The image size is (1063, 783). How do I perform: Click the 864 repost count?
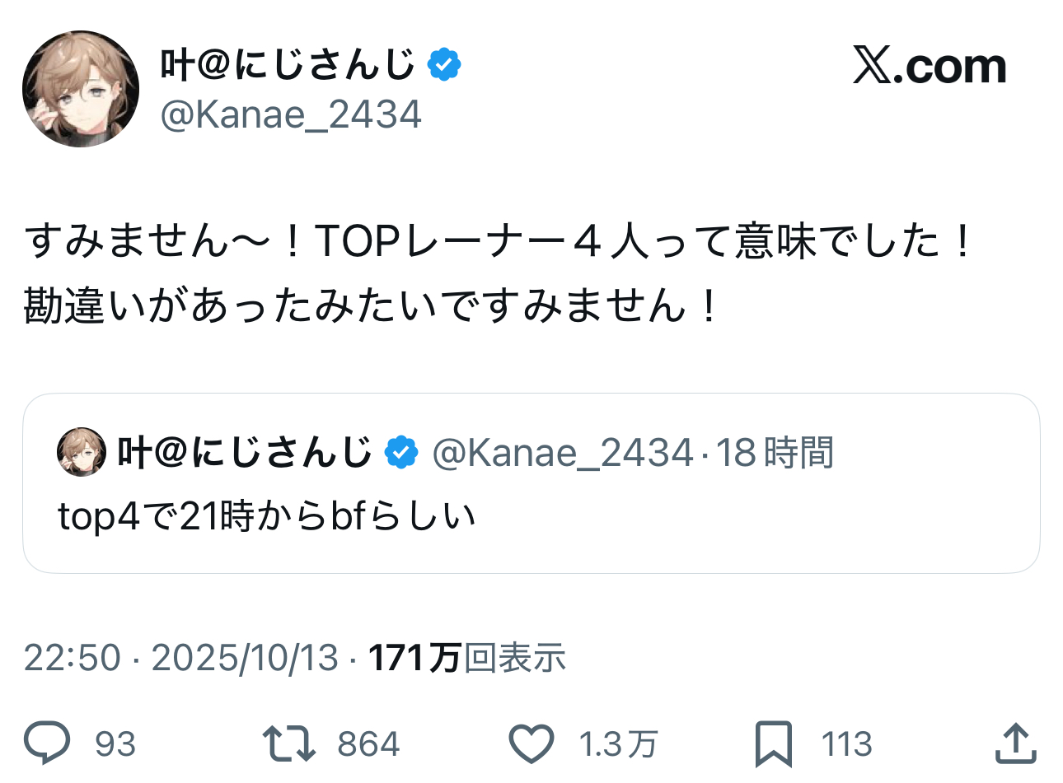(368, 744)
